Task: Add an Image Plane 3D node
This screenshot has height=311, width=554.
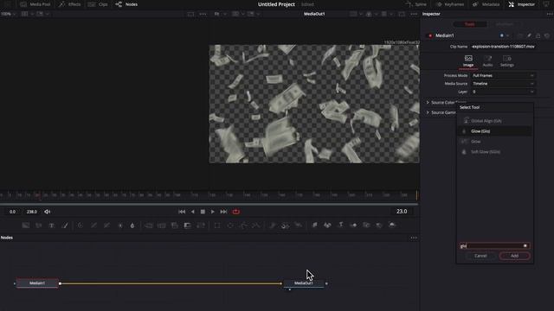Action: 314,225
